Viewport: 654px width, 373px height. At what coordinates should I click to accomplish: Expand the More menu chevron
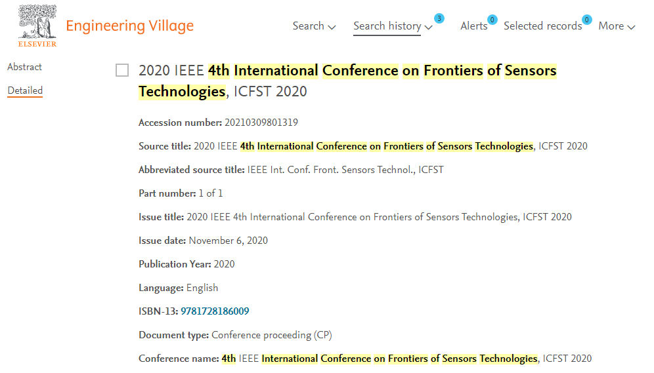point(632,28)
